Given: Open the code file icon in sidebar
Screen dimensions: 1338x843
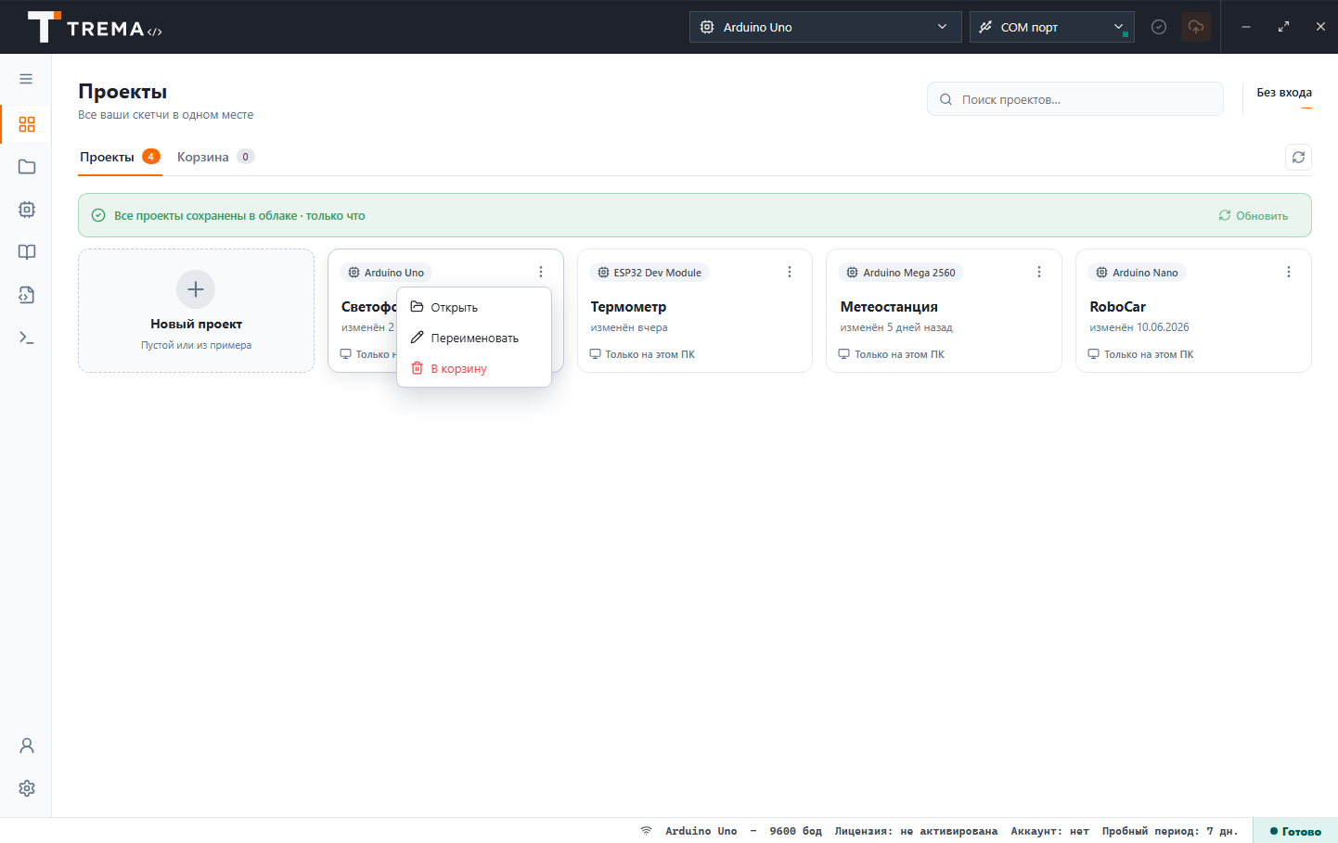Looking at the screenshot, I should click(26, 295).
